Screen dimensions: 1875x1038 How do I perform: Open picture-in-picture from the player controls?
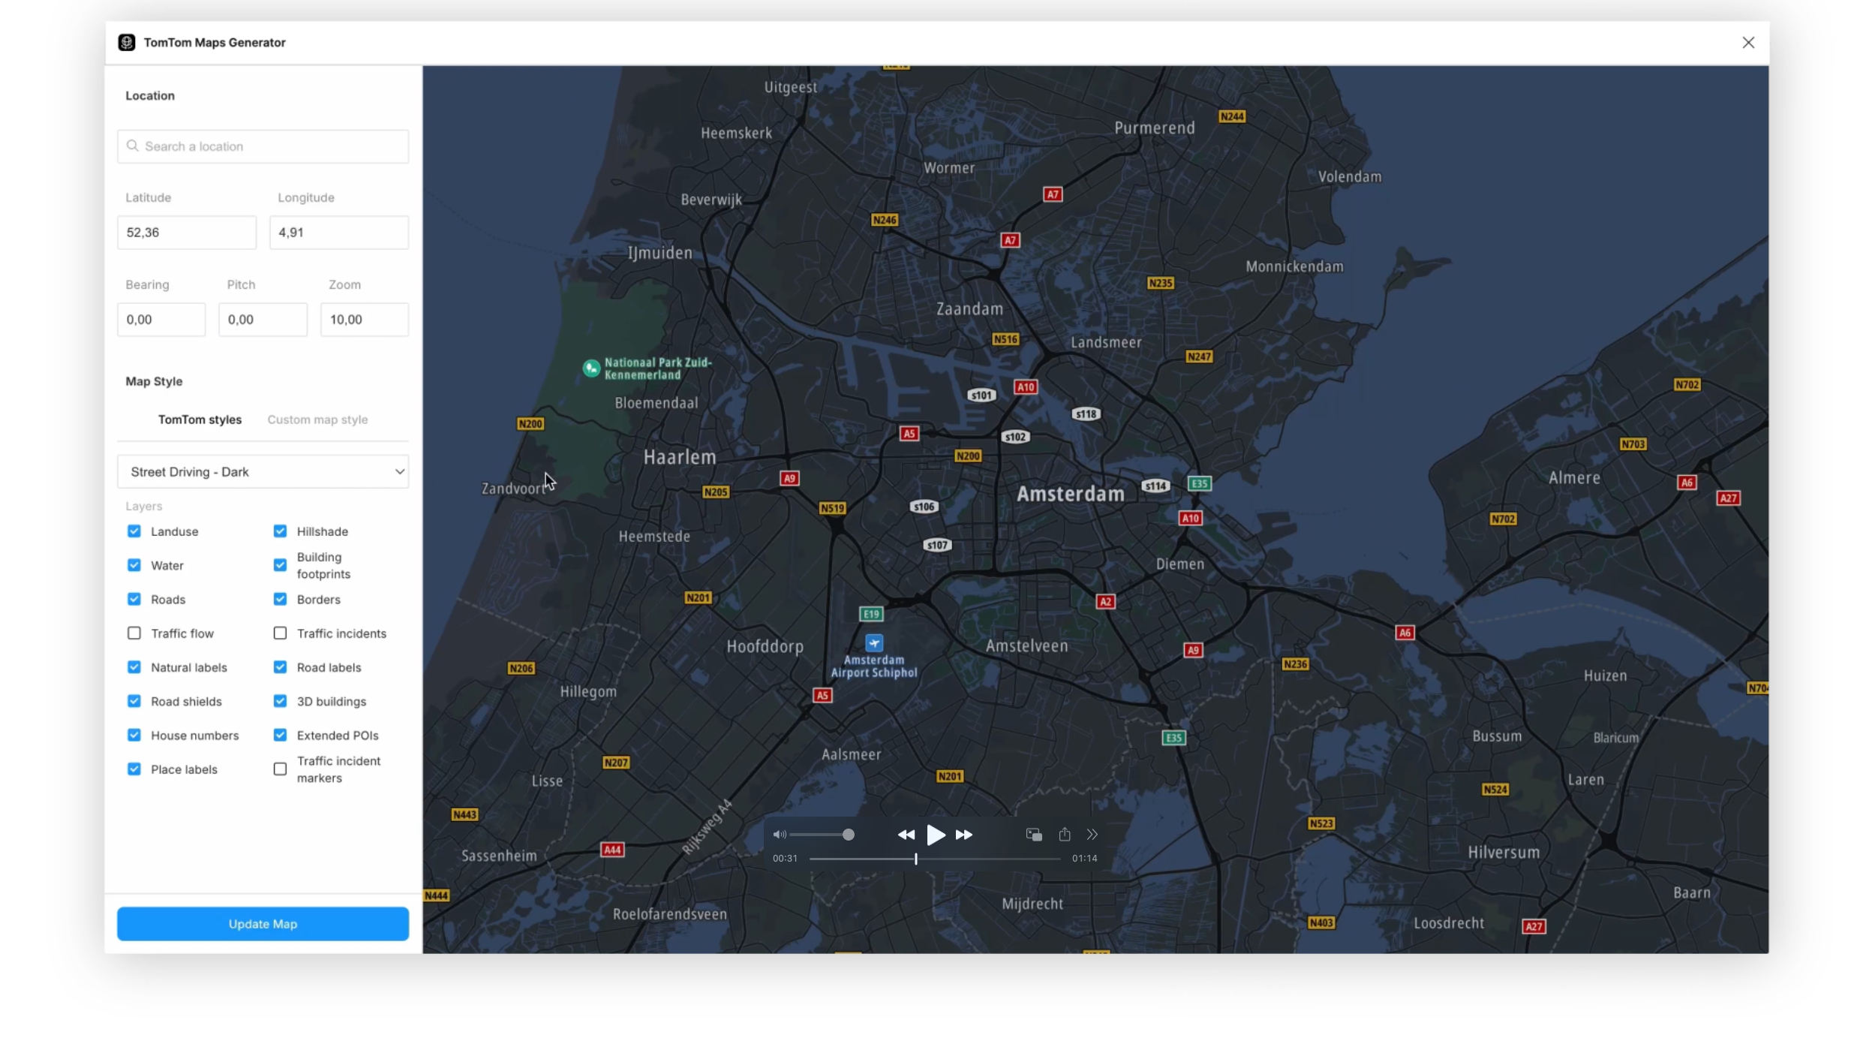(1033, 835)
